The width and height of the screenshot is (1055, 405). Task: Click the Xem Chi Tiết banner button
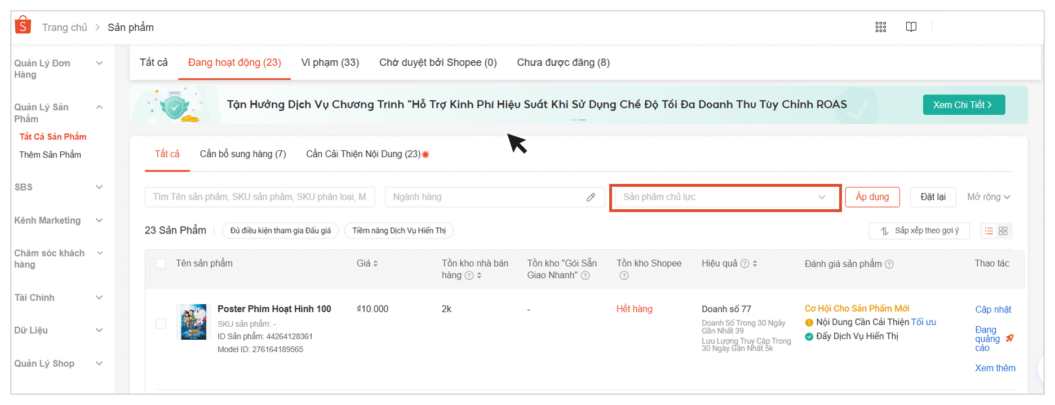click(x=963, y=105)
